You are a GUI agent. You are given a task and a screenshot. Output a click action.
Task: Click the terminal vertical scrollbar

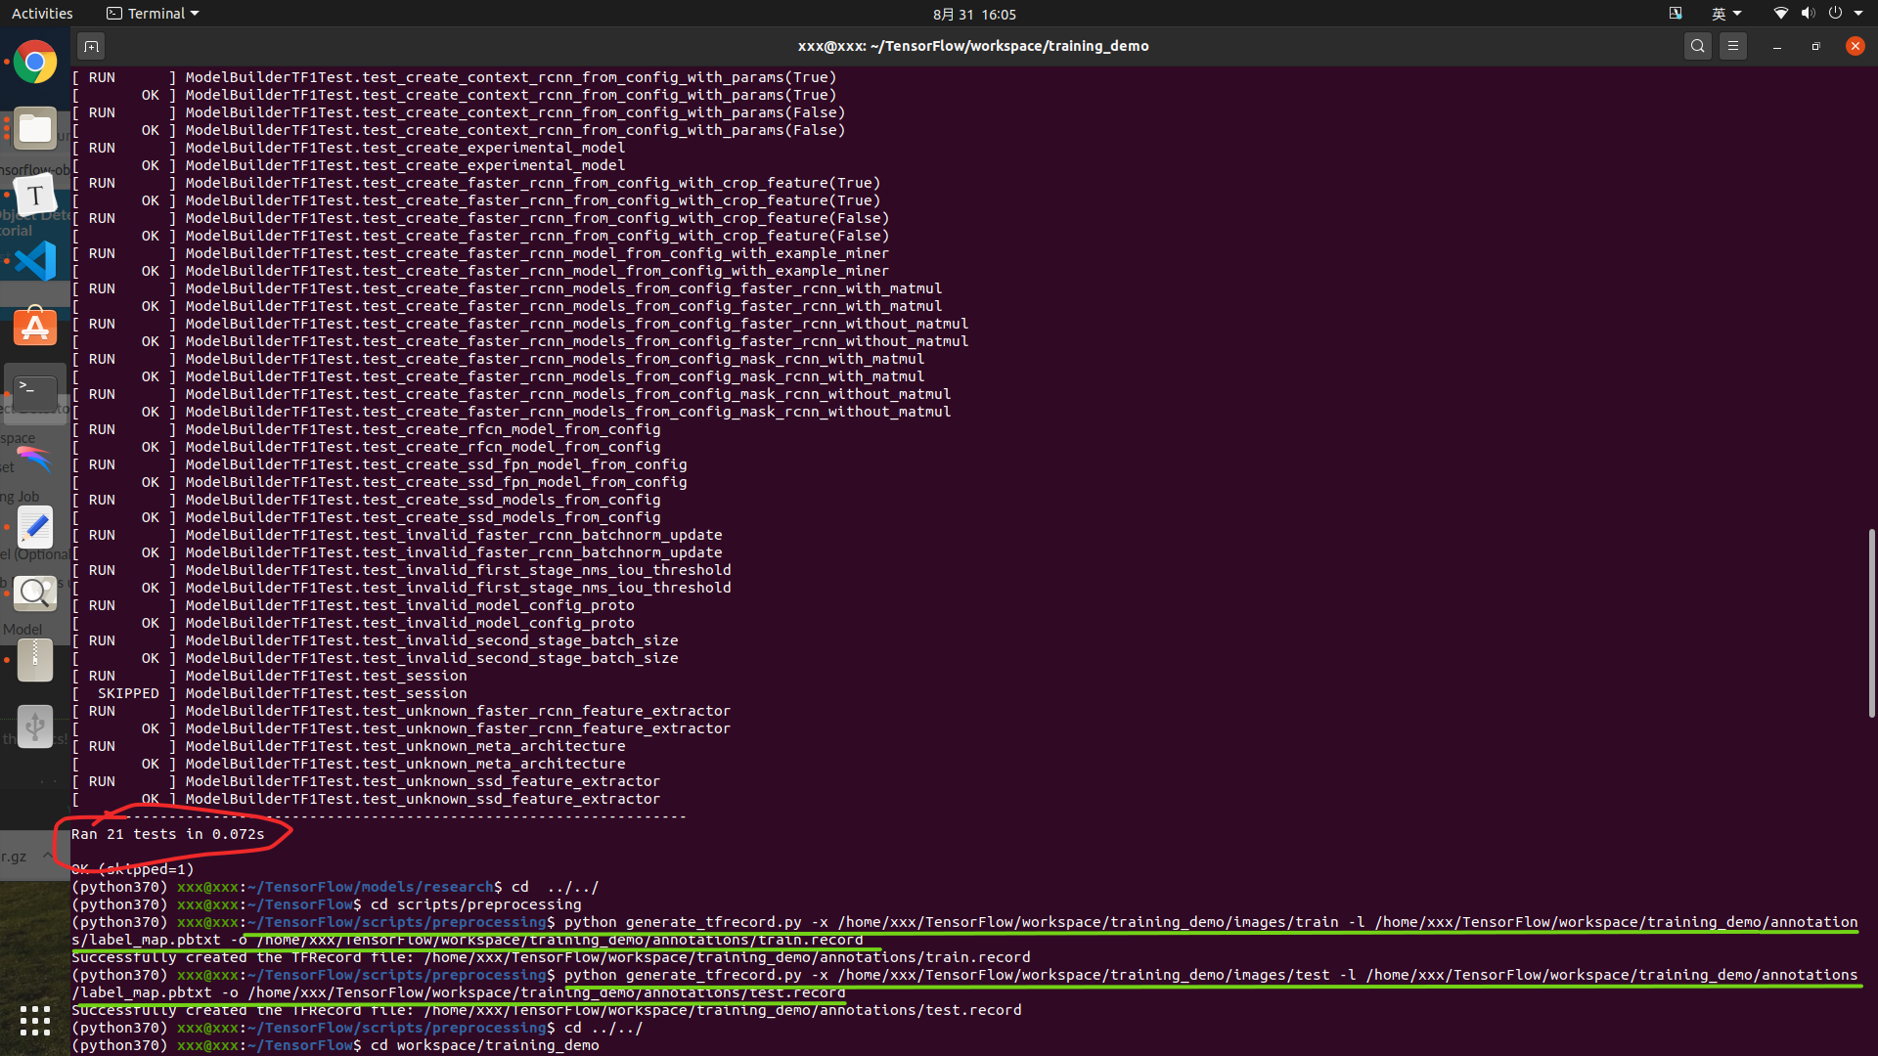click(1871, 623)
